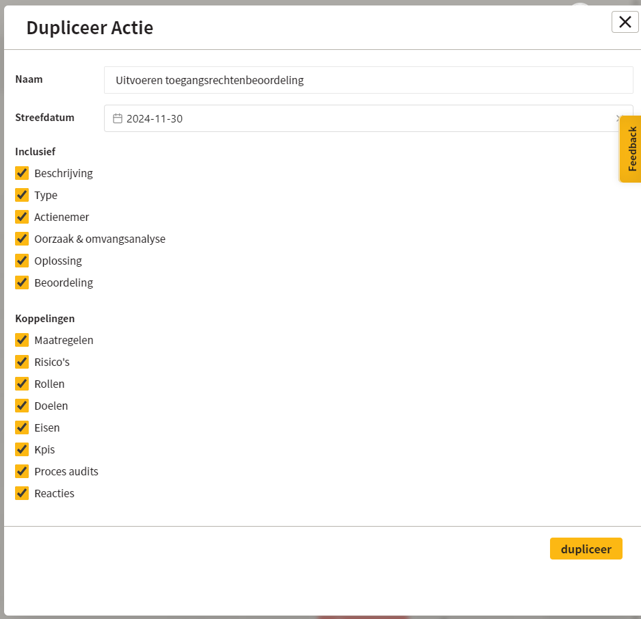Toggle Oorzaak & omvangsanalyse checkbox
This screenshot has height=619, width=641.
coord(22,239)
